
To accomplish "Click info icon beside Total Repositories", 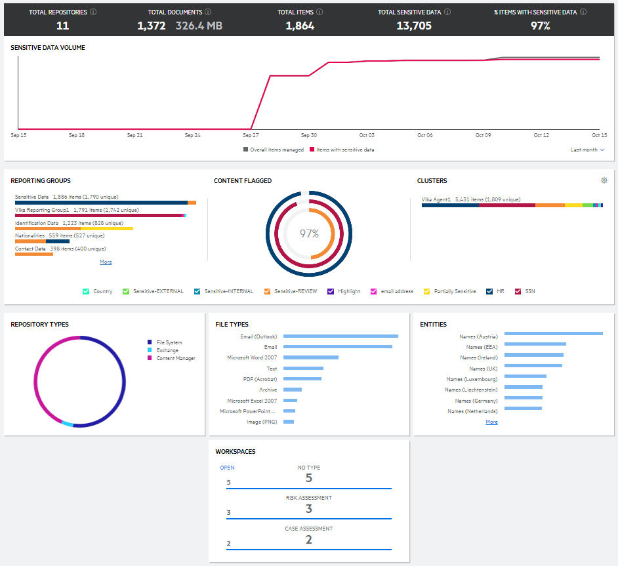I will [93, 12].
